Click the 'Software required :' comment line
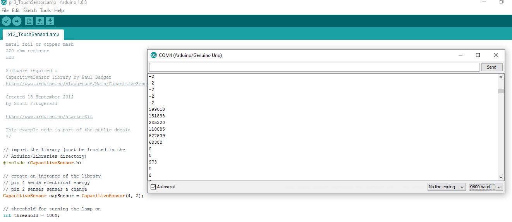This screenshot has width=512, height=222. coord(31,71)
